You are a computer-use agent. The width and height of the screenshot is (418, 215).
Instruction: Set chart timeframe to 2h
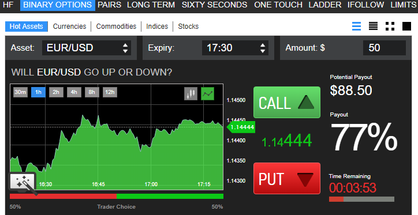(x=56, y=92)
